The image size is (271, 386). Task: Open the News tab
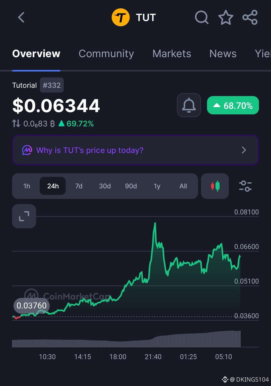(223, 54)
